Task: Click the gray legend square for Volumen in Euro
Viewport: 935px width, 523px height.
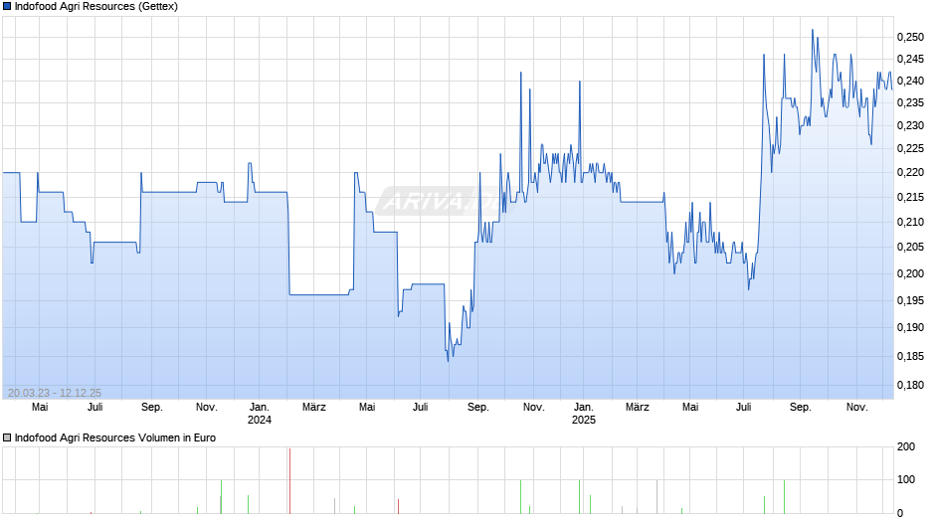Action: (x=7, y=437)
